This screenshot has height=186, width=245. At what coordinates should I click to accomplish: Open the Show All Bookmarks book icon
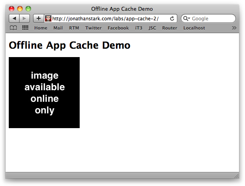click(14, 28)
